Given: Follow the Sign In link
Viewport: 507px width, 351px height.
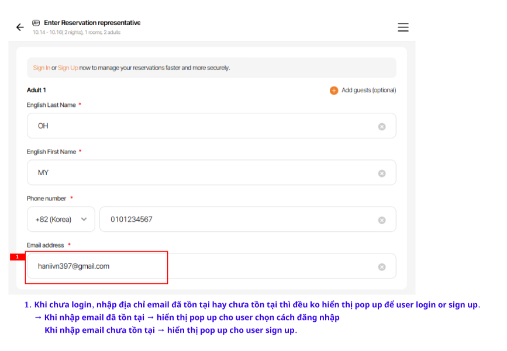Looking at the screenshot, I should (x=42, y=68).
